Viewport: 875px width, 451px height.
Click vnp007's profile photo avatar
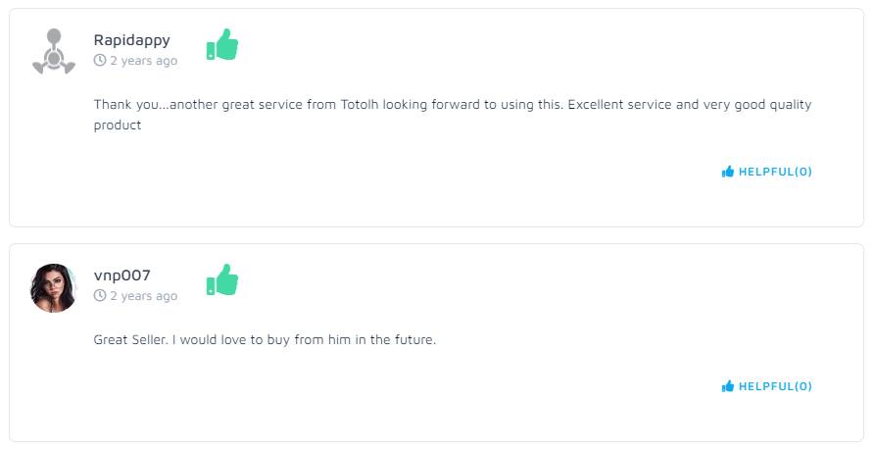point(54,287)
